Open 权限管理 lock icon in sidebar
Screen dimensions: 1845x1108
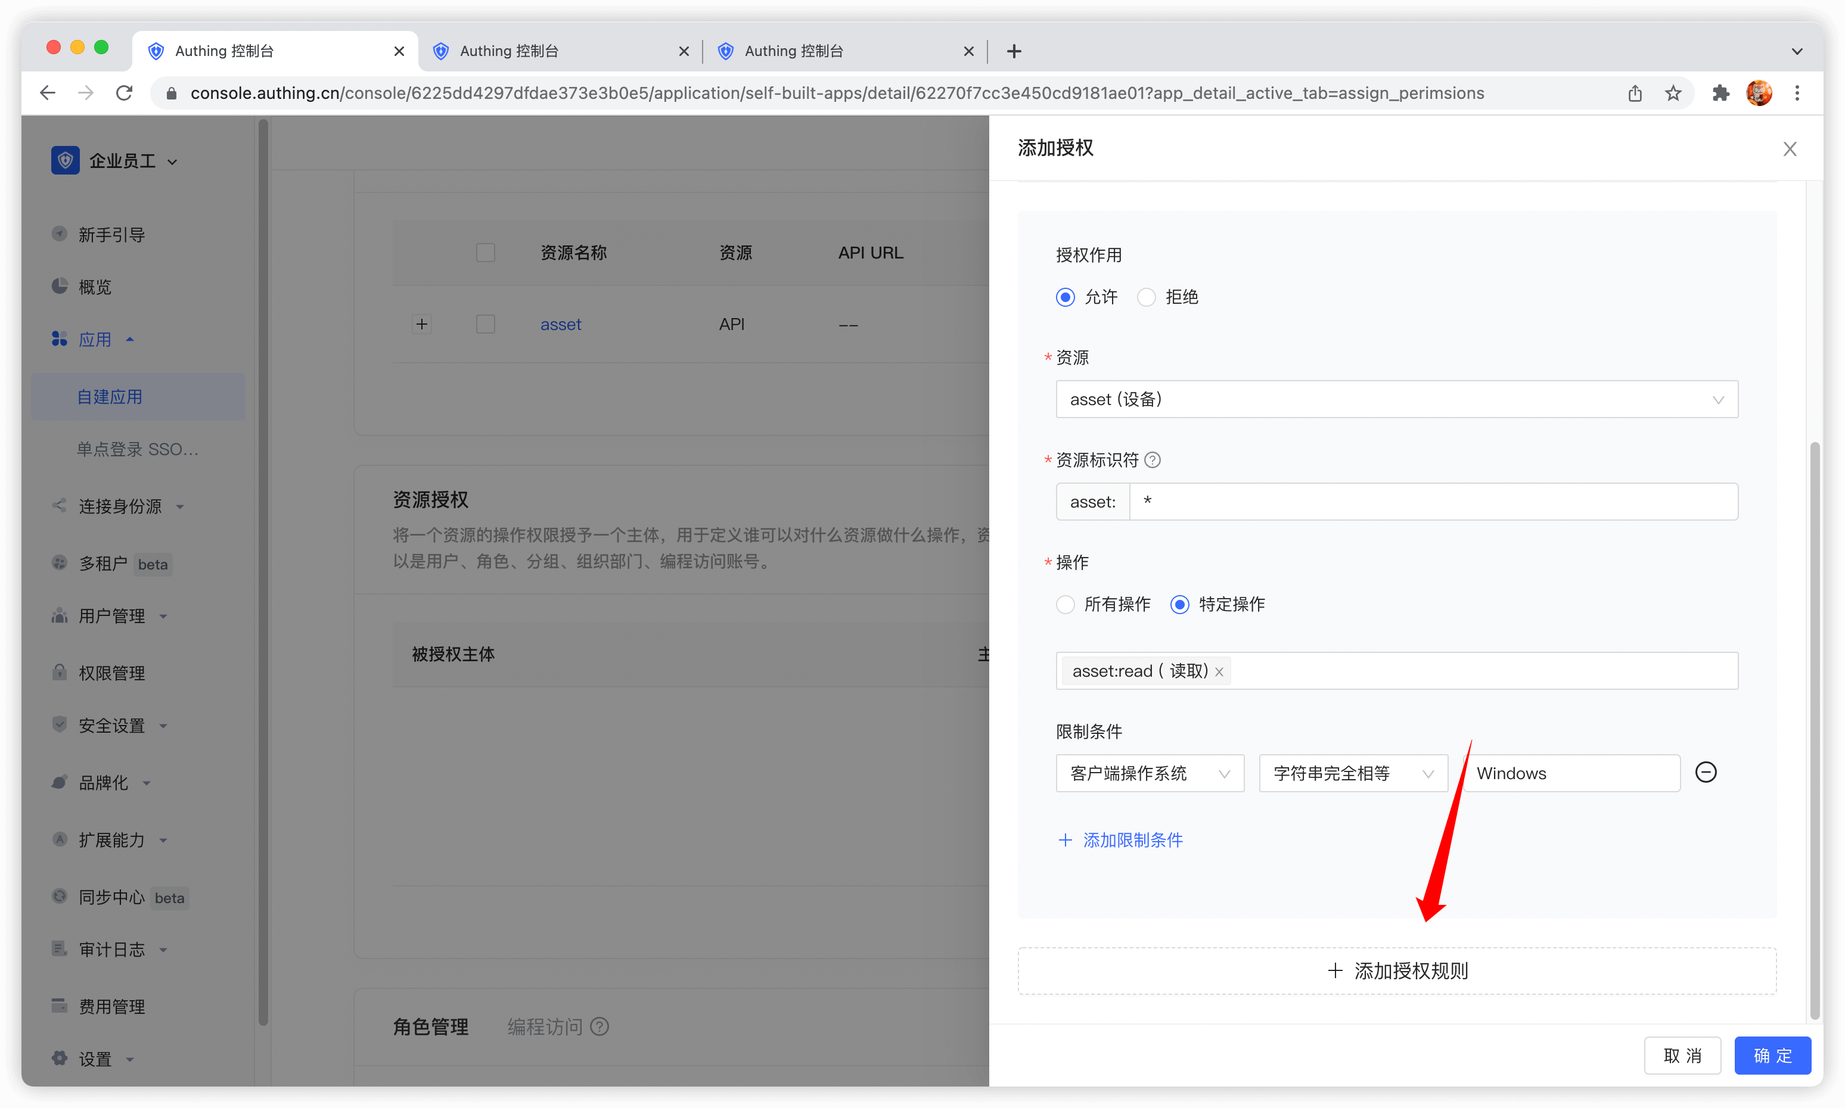pos(60,672)
